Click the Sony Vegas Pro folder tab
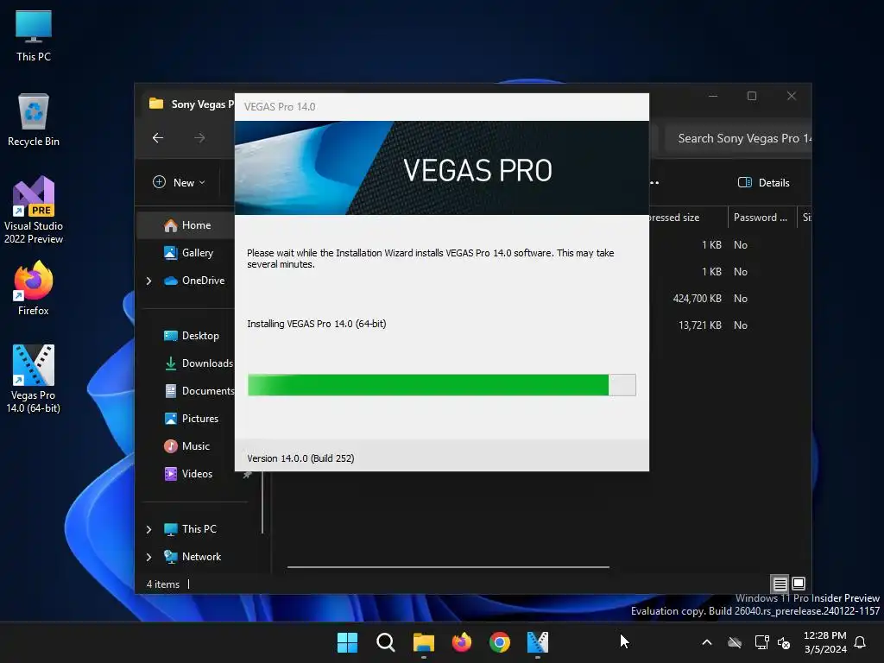Viewport: 884px width, 663px height. [192, 104]
